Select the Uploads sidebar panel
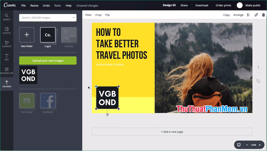 (x=7, y=84)
